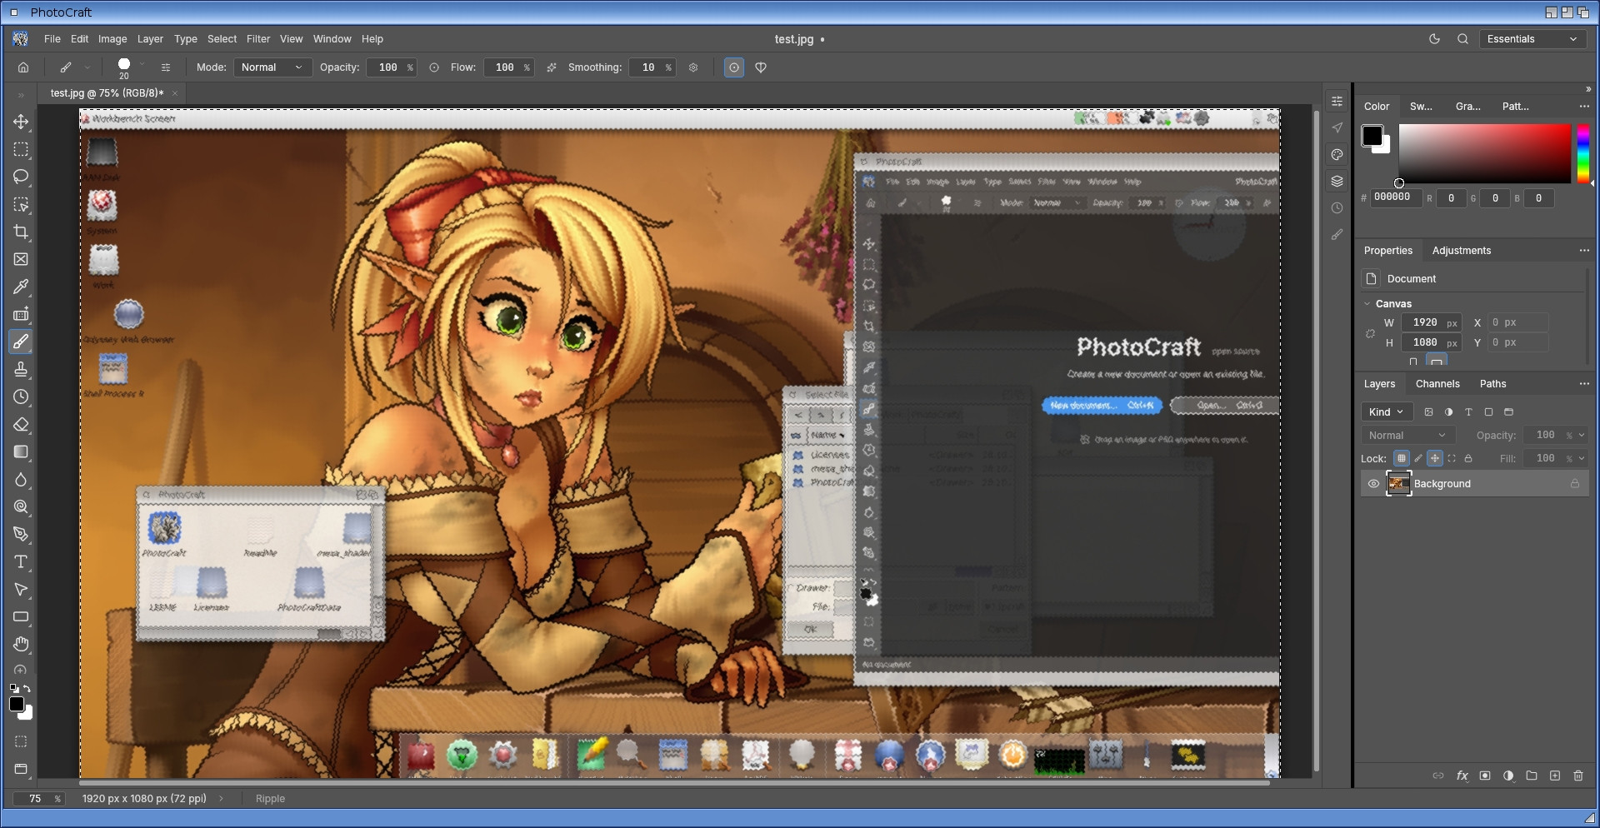Hide the Background layer with eye icon
The width and height of the screenshot is (1600, 828).
click(x=1373, y=484)
